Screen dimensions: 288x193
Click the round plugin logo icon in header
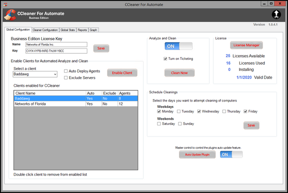click(276, 14)
